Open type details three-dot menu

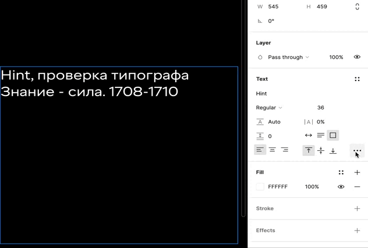(x=357, y=151)
